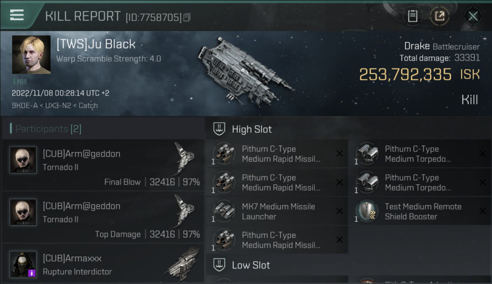Select Test Medium Remote Shield Booster icon
492x284 pixels.
367,211
